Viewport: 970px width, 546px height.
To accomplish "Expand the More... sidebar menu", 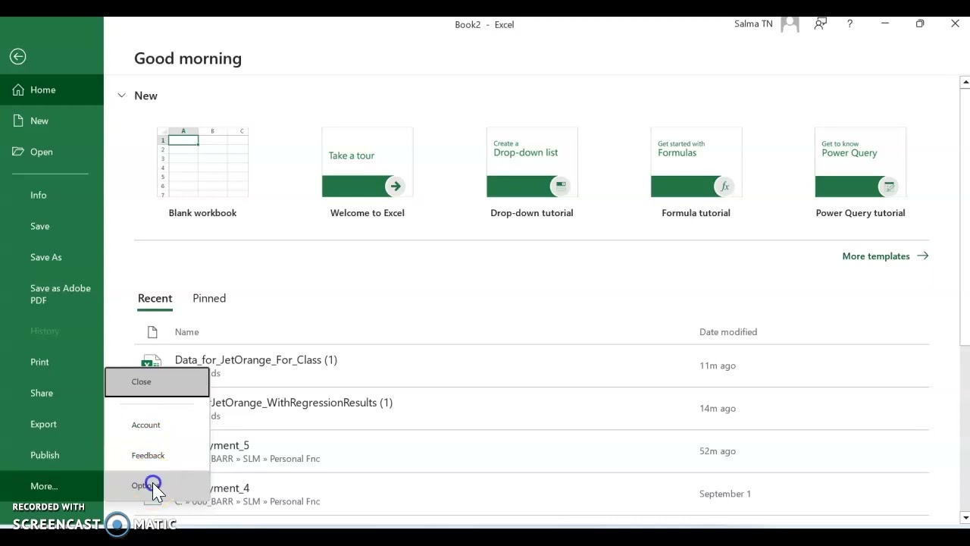I will pos(44,486).
